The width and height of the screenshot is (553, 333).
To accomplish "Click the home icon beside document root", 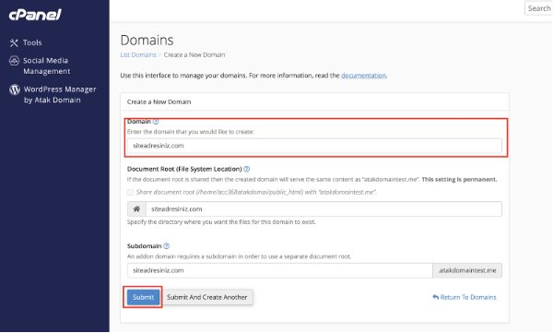I will click(136, 208).
